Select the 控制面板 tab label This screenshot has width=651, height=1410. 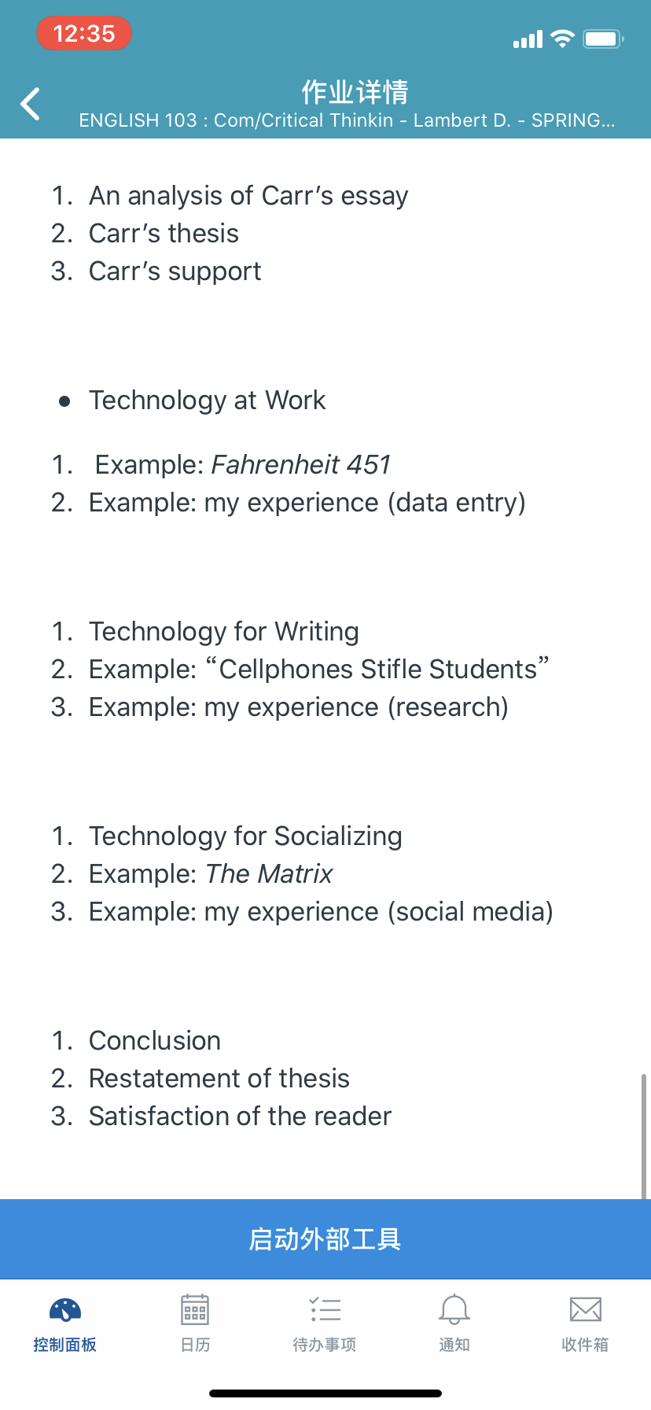pos(65,1345)
